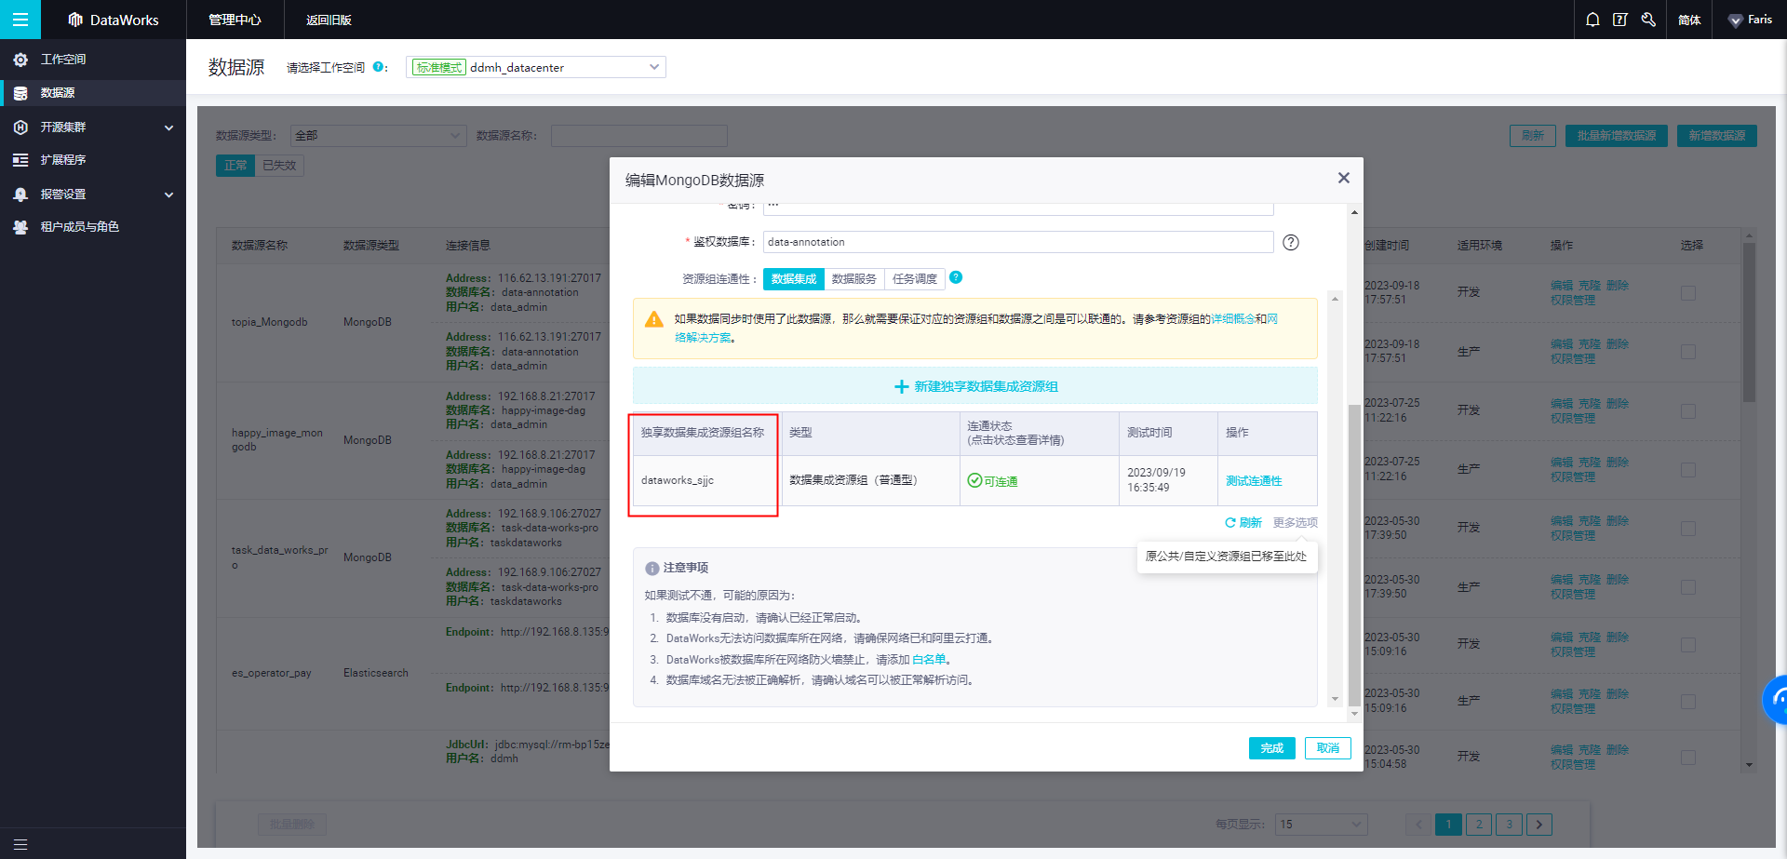This screenshot has width=1787, height=859.
Task: Click the green 可连通 status check icon
Action: tap(974, 480)
